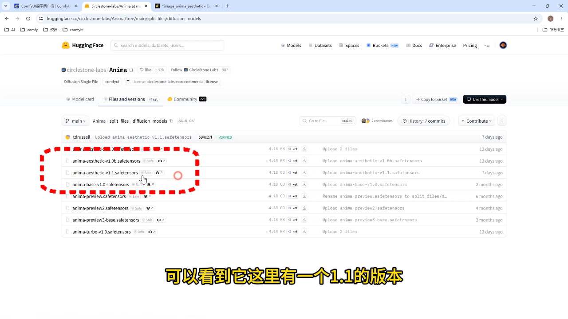Click the Copy to bucket button
The height and width of the screenshot is (319, 568).
coord(437,99)
